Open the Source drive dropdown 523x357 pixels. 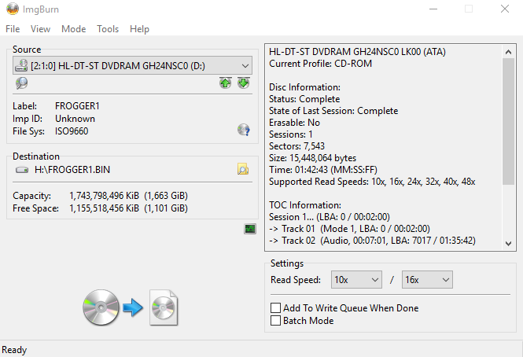pos(132,65)
